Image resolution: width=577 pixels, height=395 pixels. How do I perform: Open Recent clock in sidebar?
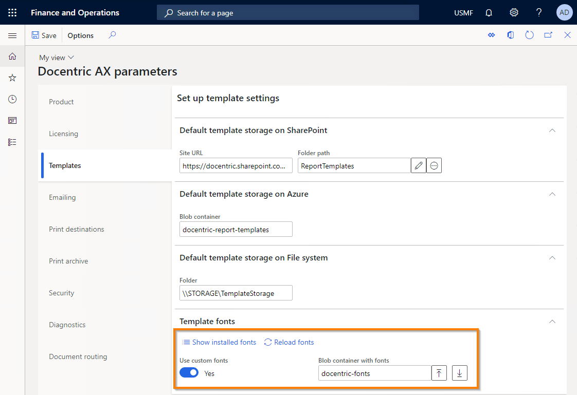coord(12,99)
